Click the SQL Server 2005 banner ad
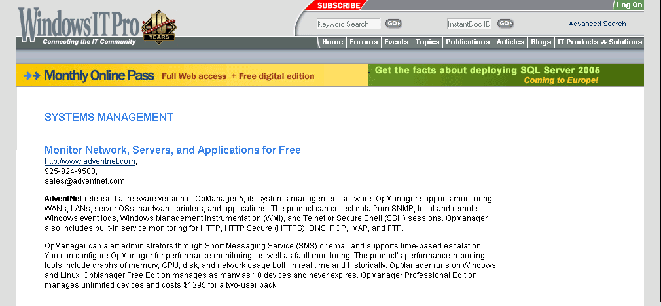661x306 pixels. tap(506, 75)
